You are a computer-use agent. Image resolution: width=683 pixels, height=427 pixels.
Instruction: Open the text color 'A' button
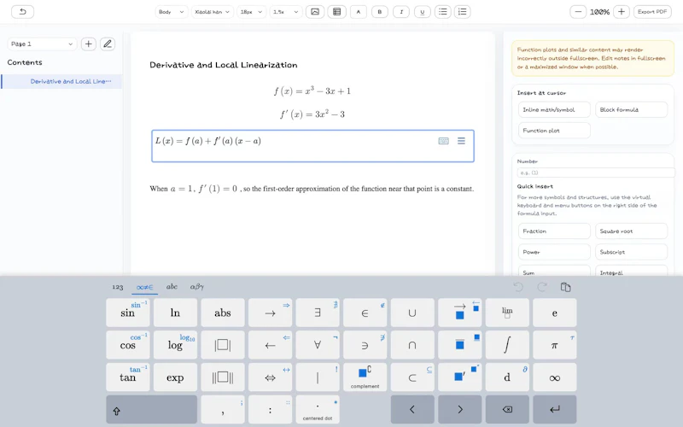pos(359,12)
